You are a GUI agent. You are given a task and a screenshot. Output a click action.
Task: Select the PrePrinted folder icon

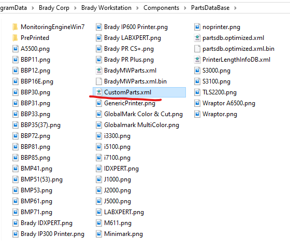click(x=15, y=38)
